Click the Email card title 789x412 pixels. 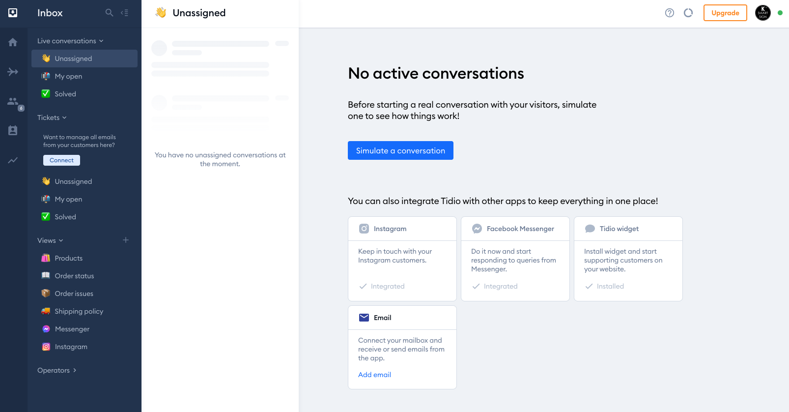click(x=382, y=318)
